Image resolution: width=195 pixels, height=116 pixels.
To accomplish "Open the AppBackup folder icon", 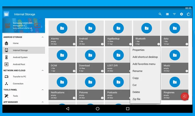I will coord(118,28).
